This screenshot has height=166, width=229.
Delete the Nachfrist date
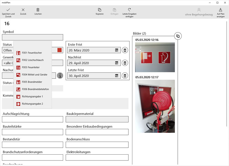point(125,63)
